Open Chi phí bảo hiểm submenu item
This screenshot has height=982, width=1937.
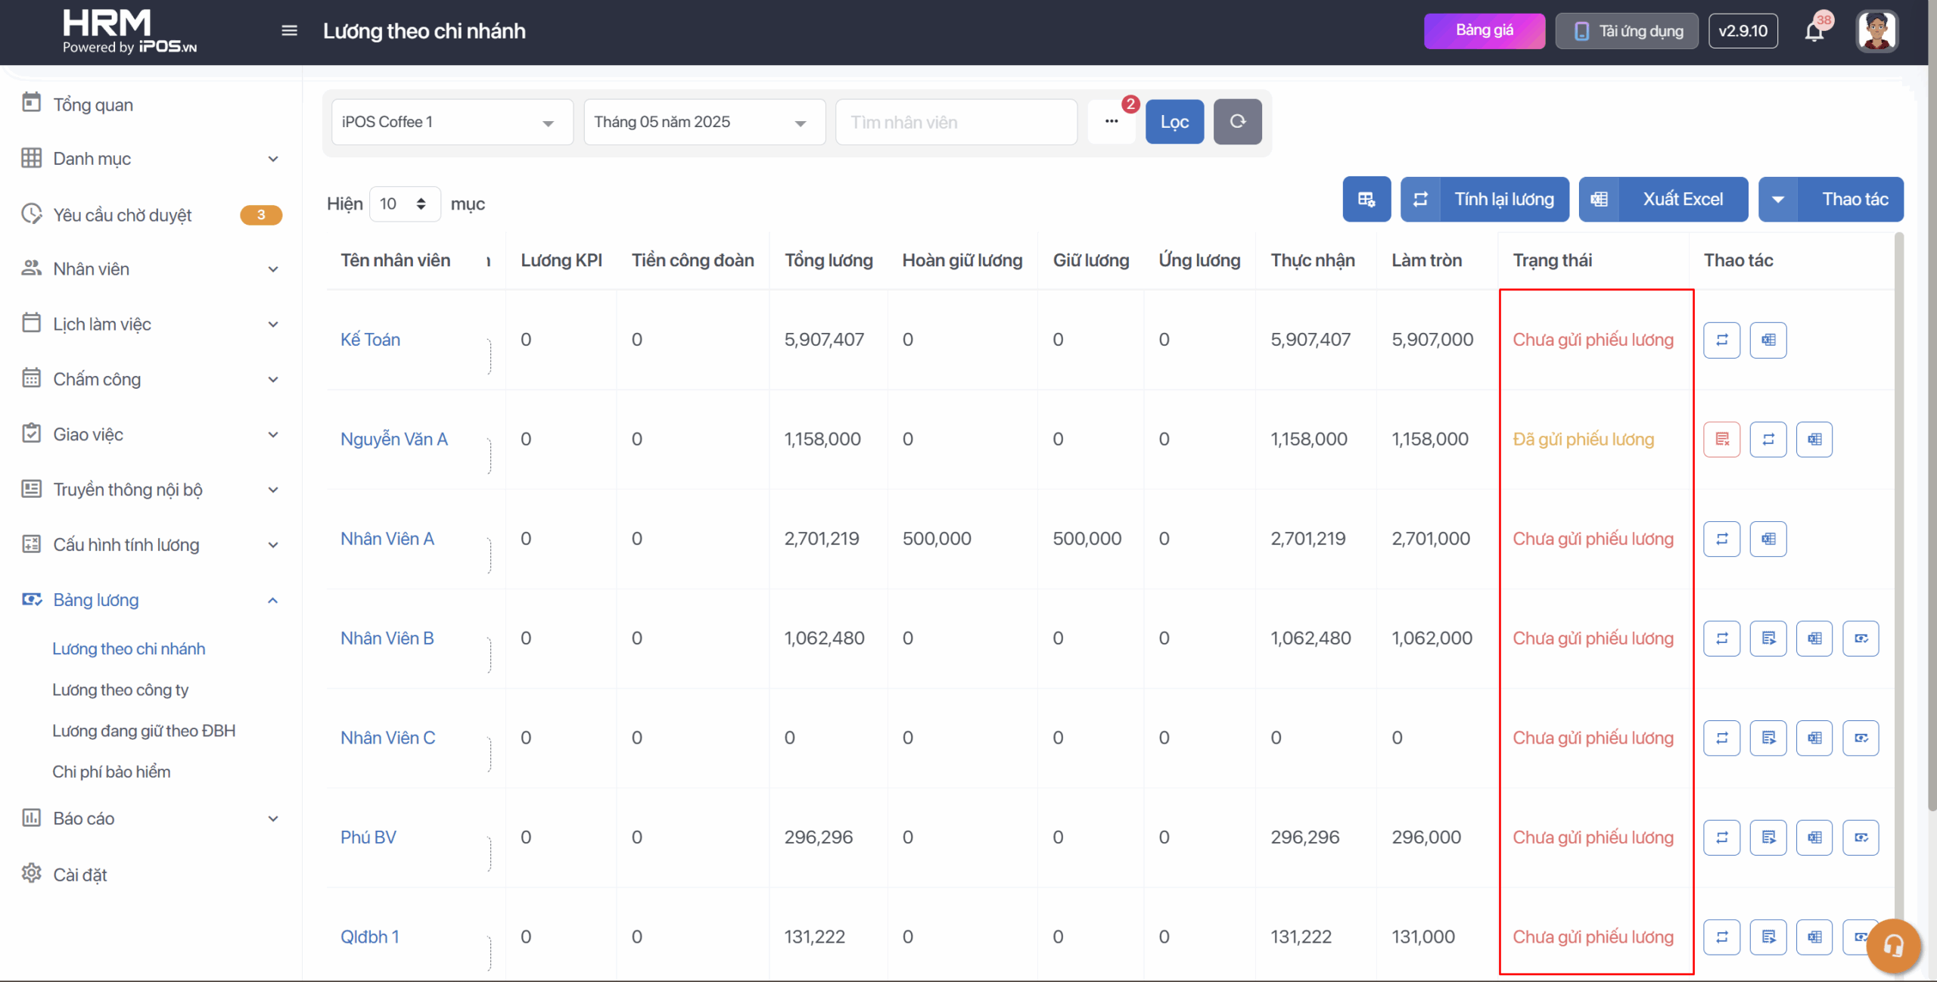click(111, 772)
